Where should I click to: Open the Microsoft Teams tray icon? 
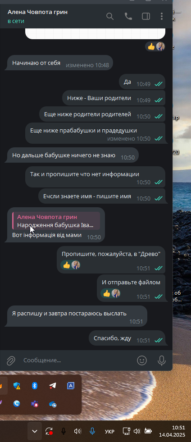coord(34,404)
